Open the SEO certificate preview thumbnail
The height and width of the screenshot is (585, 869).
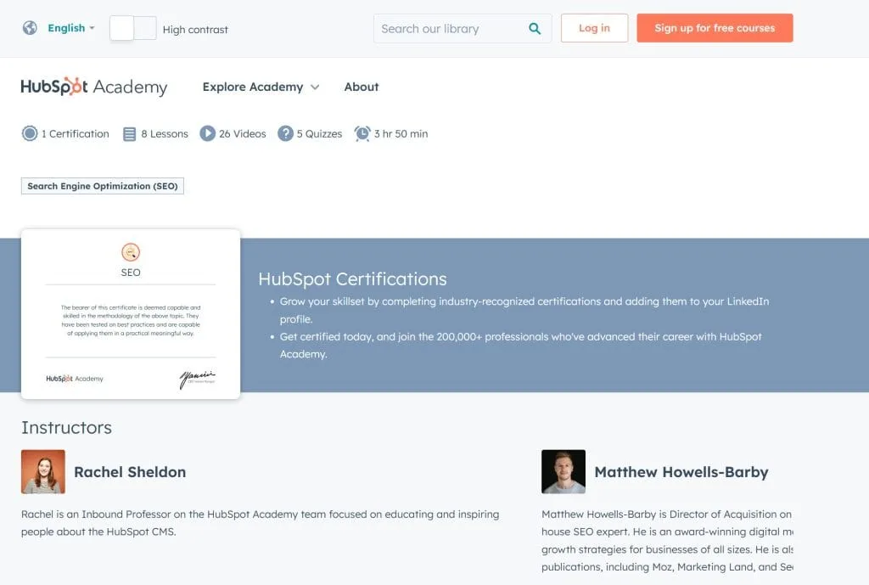point(131,314)
